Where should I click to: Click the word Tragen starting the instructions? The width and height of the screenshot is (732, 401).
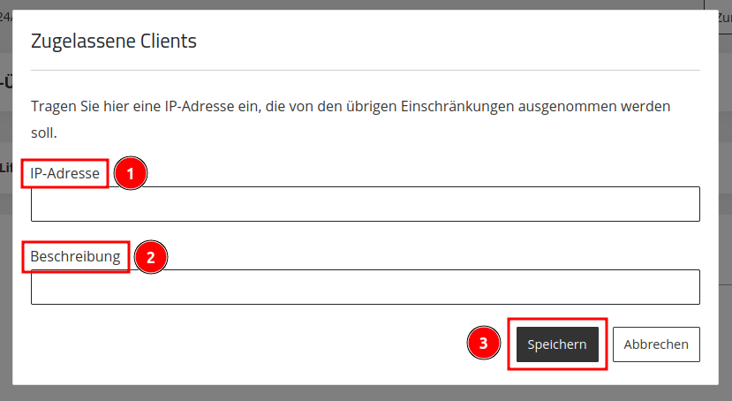click(54, 107)
